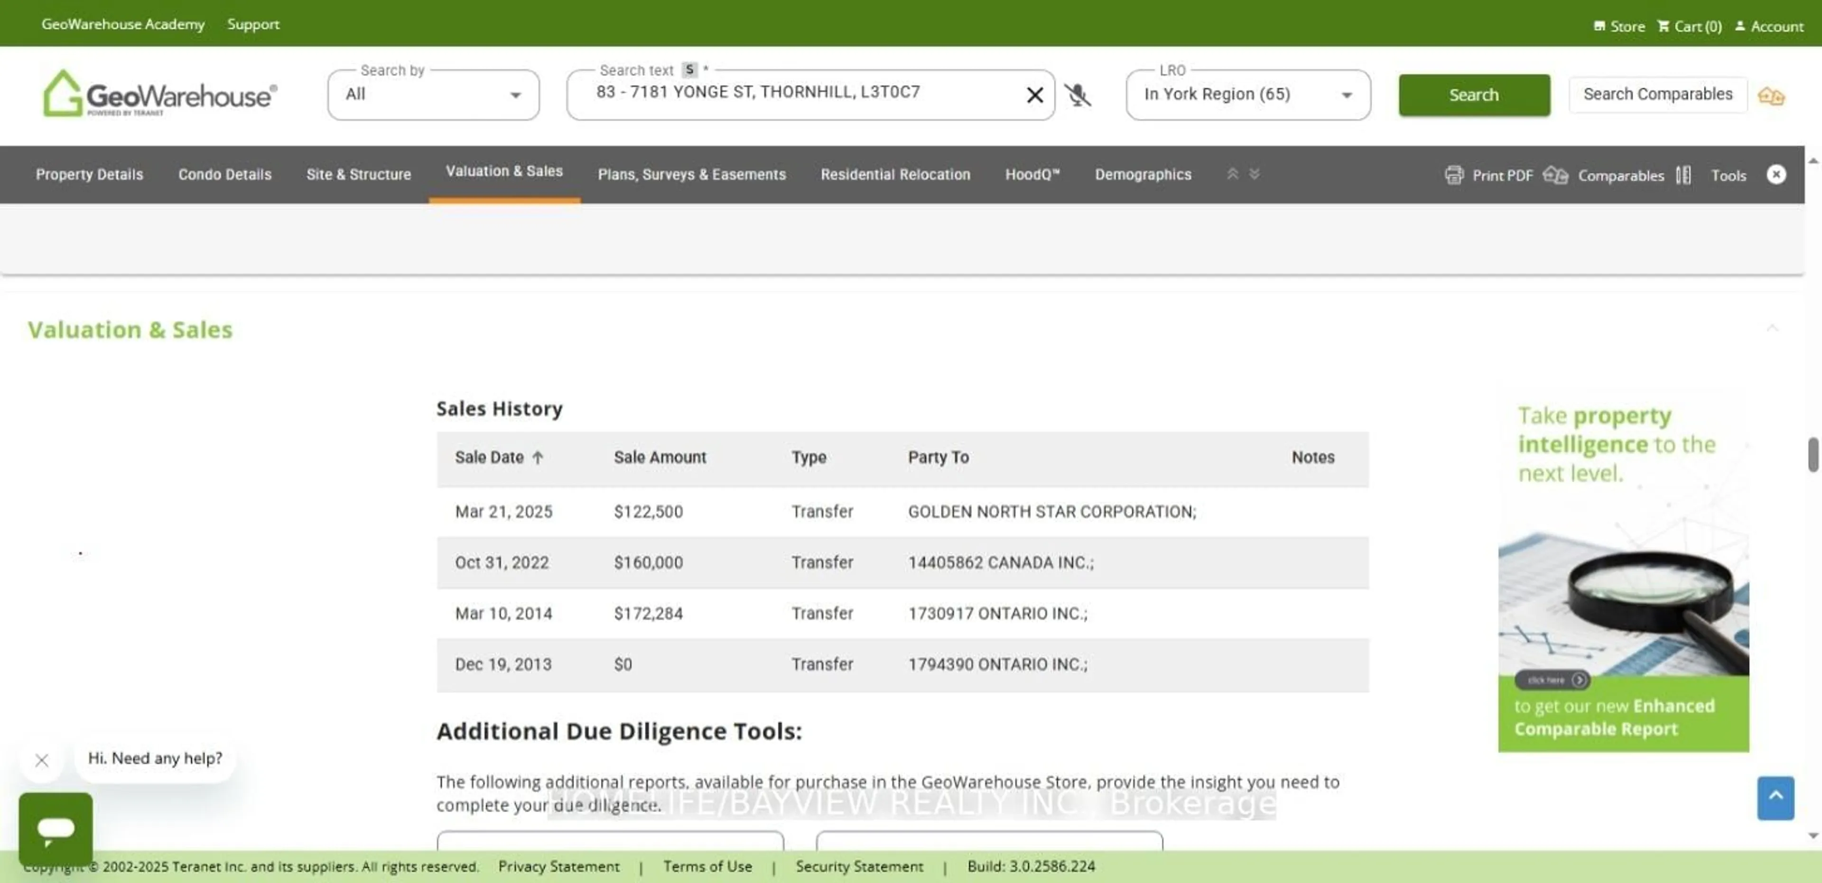
Task: Switch to Property Details tab
Action: [x=89, y=175]
